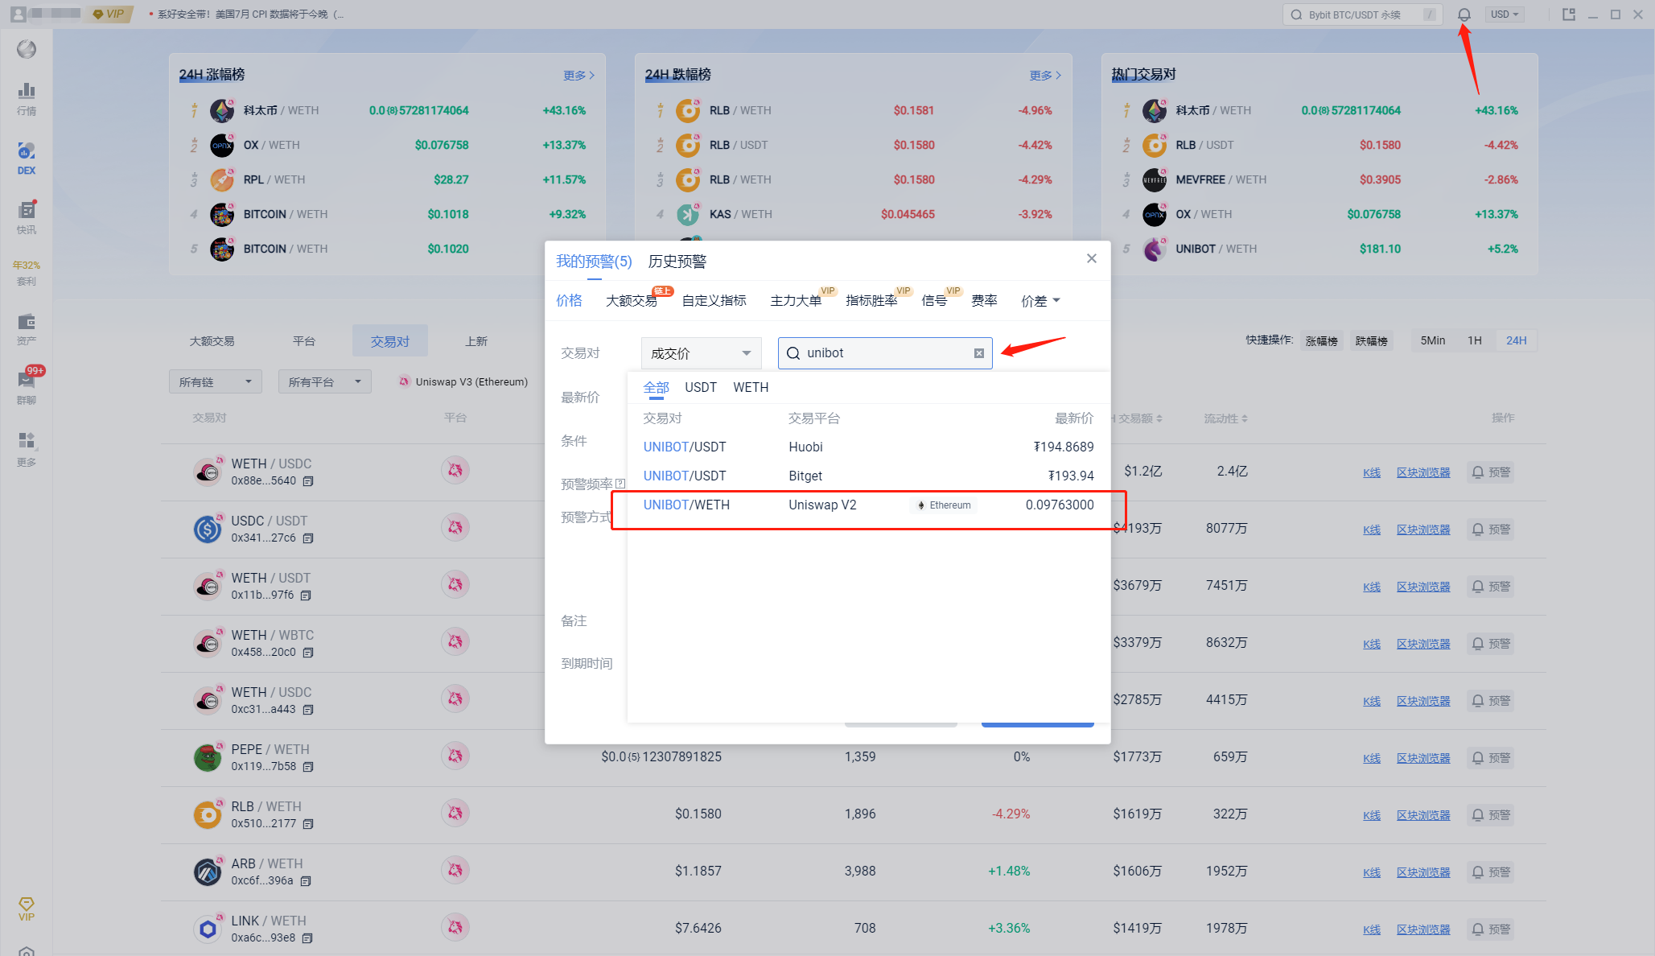Select the 主力大单 alert tab
The height and width of the screenshot is (956, 1655).
796,301
